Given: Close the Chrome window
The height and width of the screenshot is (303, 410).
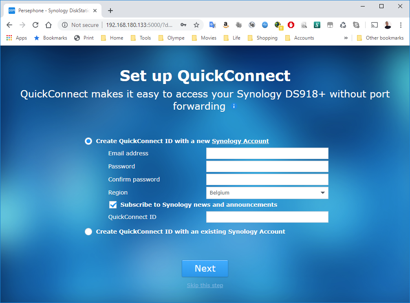Looking at the screenshot, I should (x=400, y=6).
